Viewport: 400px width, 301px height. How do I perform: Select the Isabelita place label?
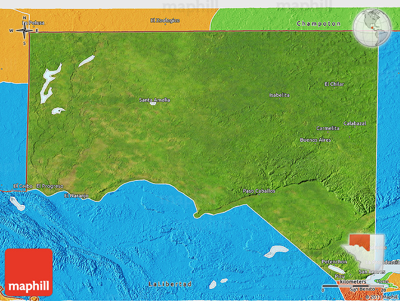point(279,95)
